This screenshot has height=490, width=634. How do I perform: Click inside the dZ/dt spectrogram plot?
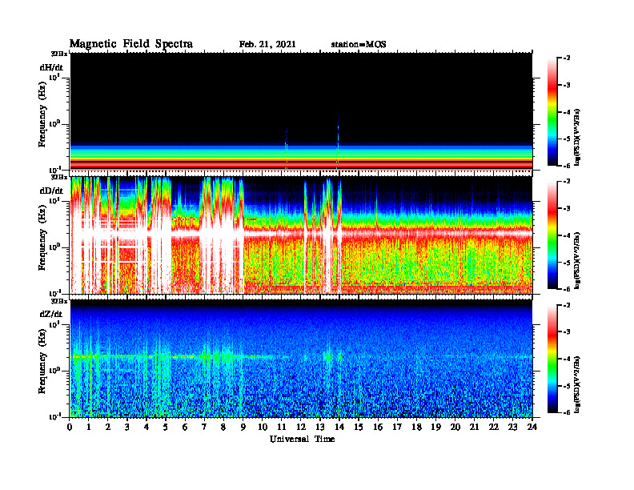click(x=301, y=359)
